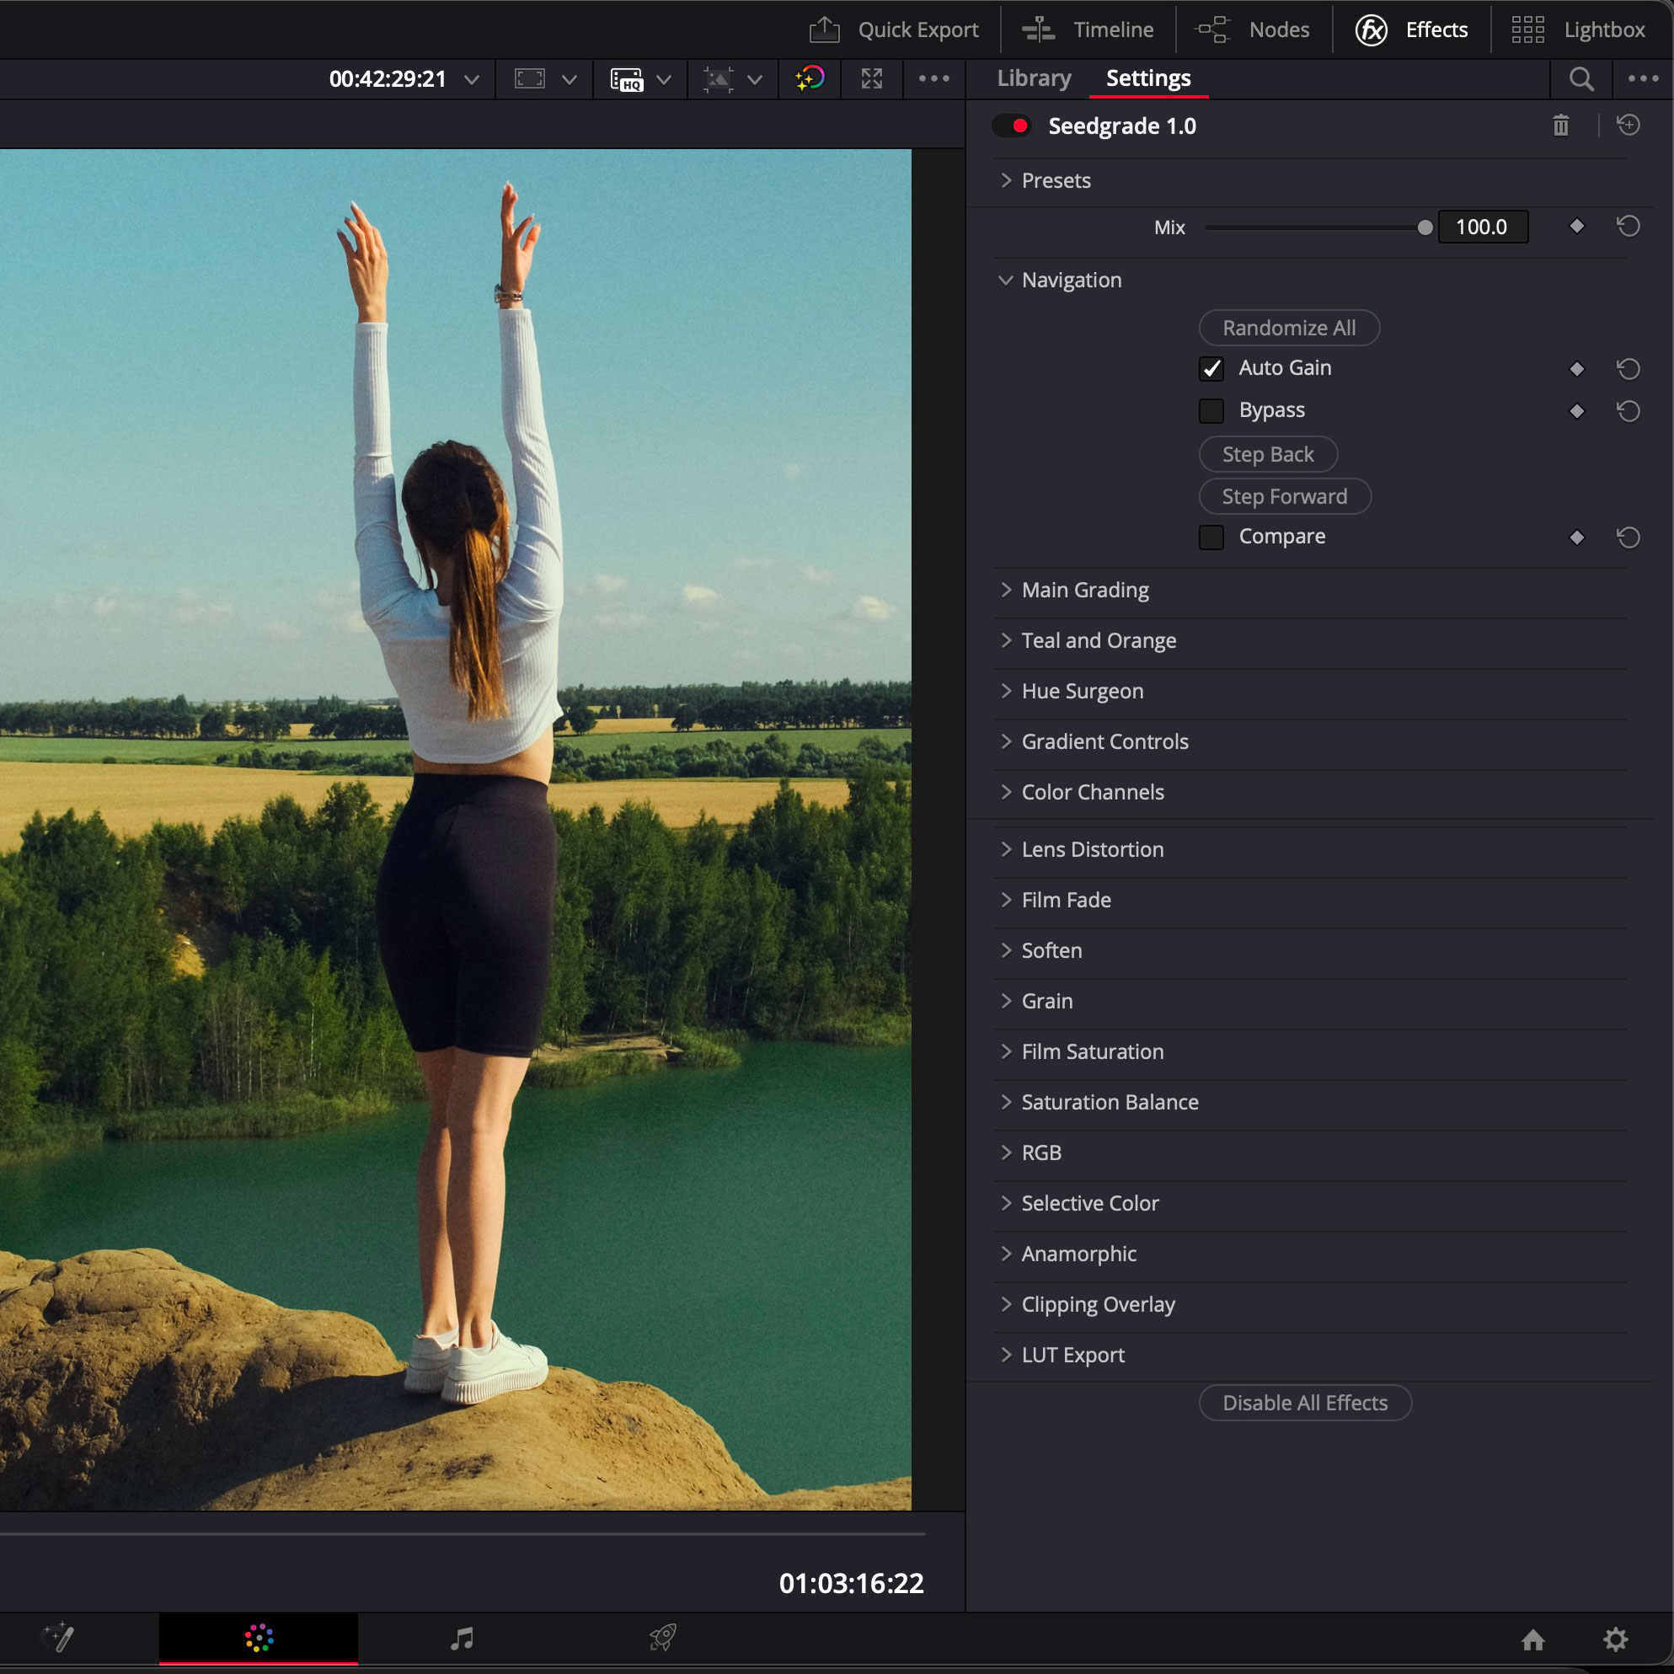Screen dimensions: 1674x1674
Task: Click the viewer fullscreen expand icon
Action: (872, 79)
